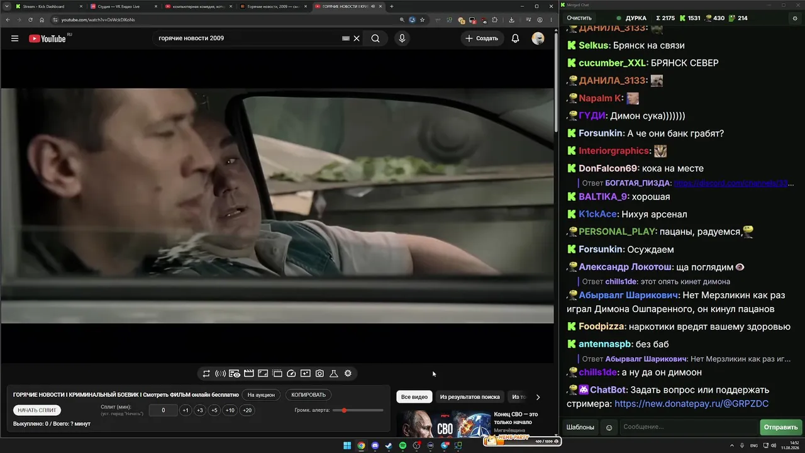Click the На аукцион button
The height and width of the screenshot is (453, 805).
coord(261,395)
